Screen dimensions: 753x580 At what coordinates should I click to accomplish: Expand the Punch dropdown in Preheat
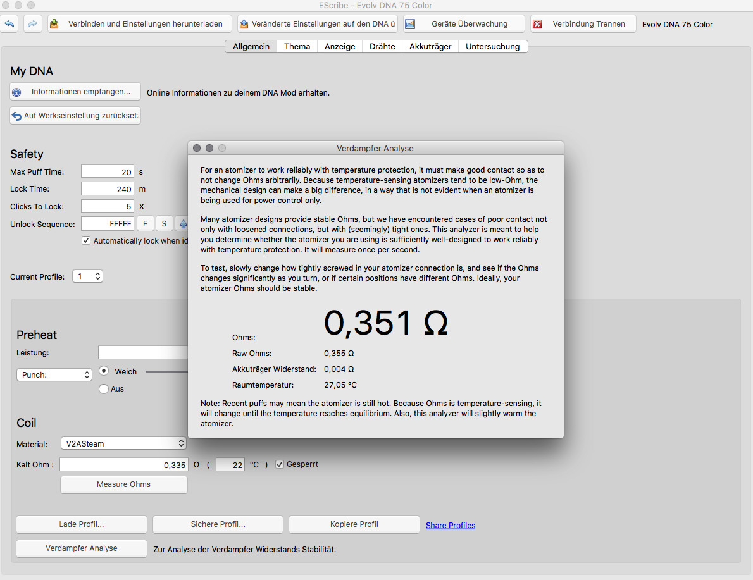pos(54,374)
